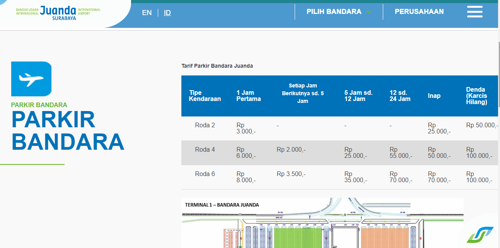Select the green PARKIR BANDARA subtitle
Image resolution: width=500 pixels, height=248 pixels.
pyautogui.click(x=39, y=105)
